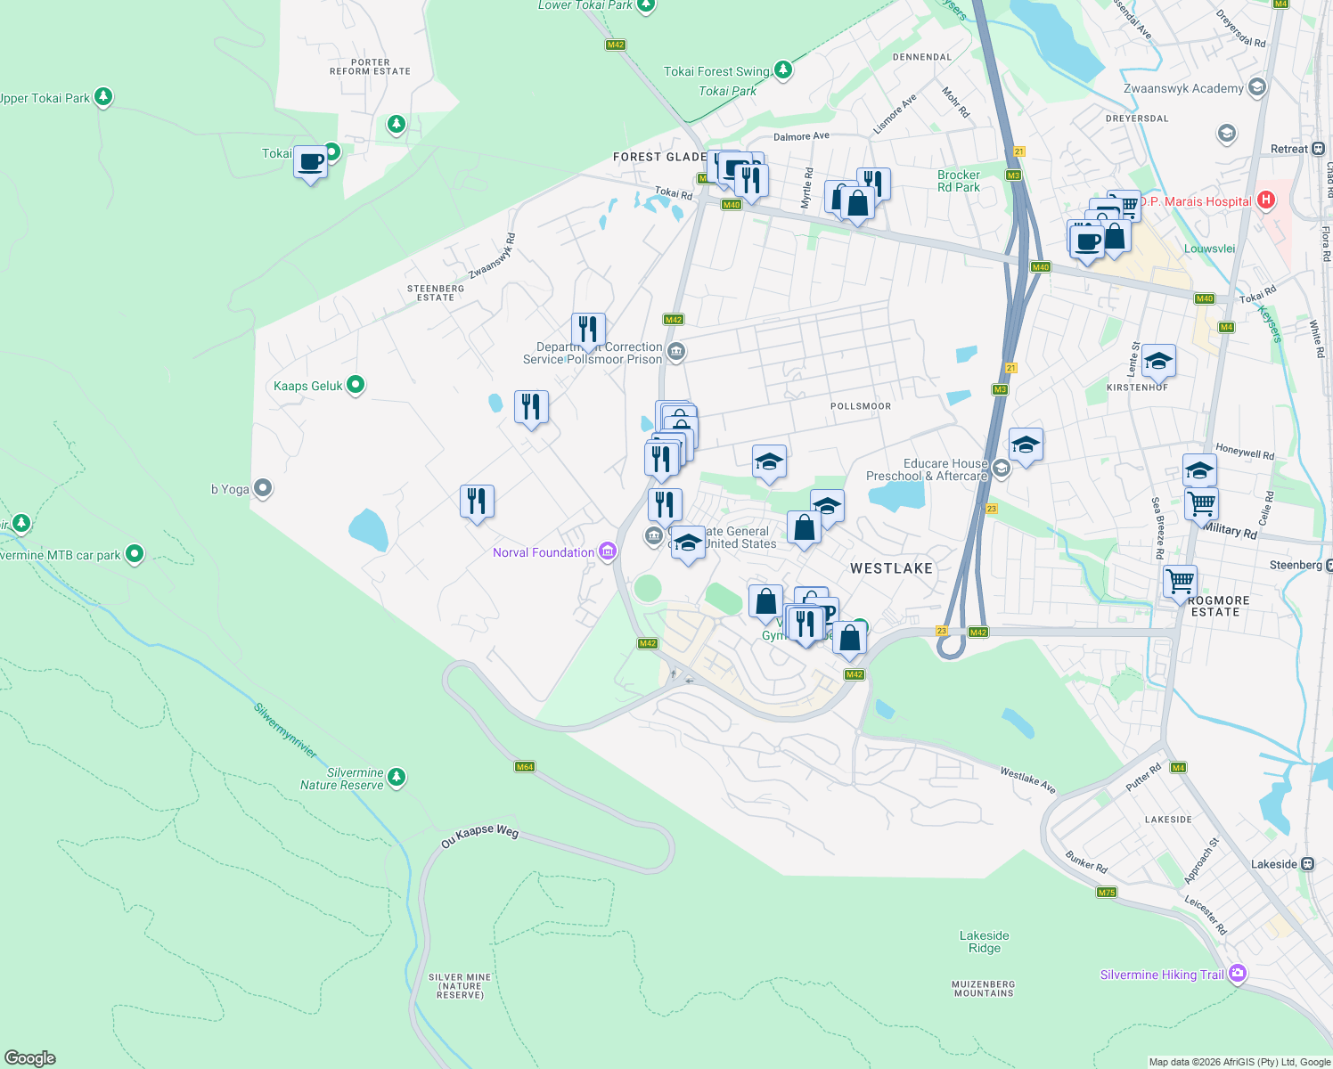Select the tree pin at Silvermine Nature Reserve
The image size is (1333, 1069).
tap(395, 775)
